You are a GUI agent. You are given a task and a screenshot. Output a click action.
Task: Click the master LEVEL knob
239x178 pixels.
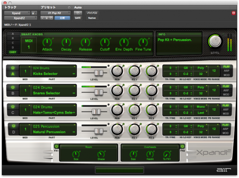point(215,41)
